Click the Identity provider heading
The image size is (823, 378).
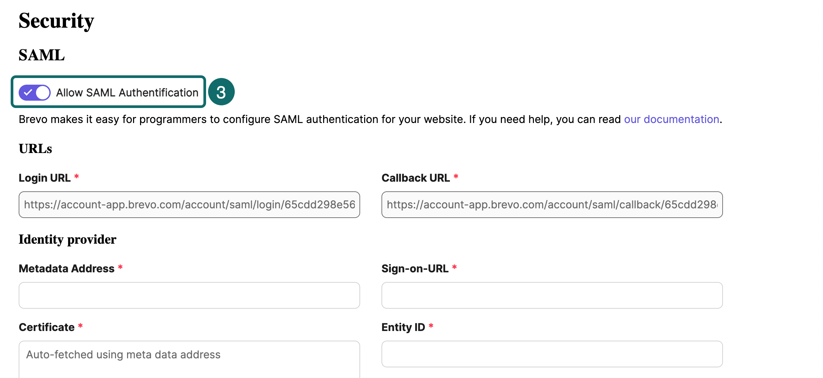67,239
